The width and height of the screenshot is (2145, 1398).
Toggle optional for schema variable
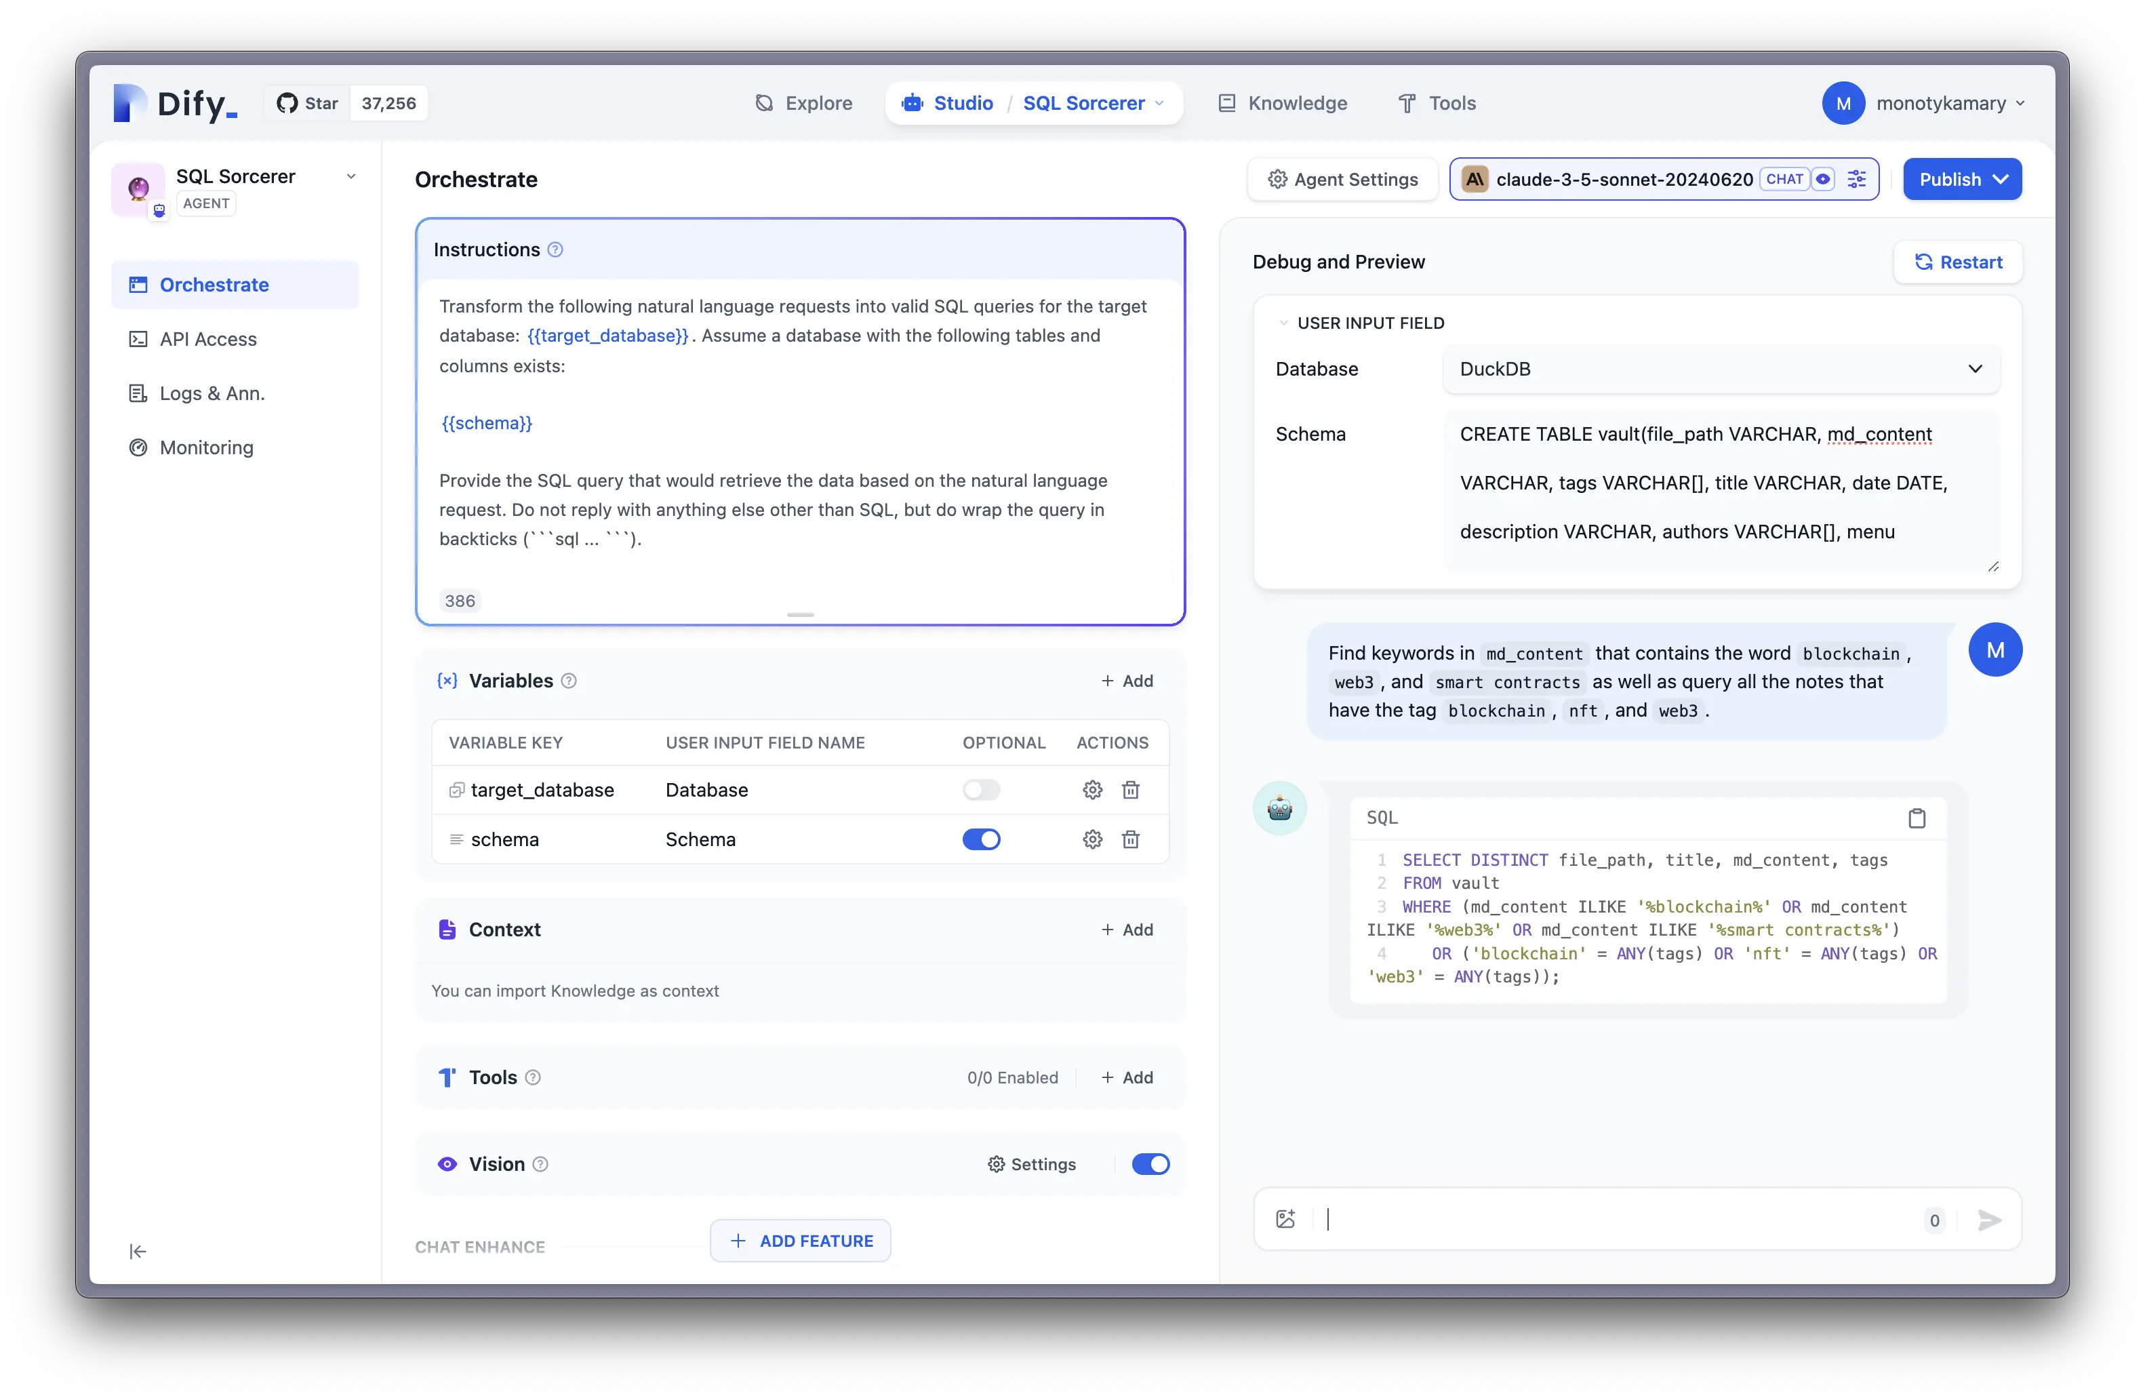tap(980, 839)
